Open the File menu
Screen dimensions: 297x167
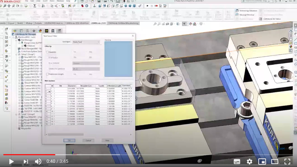coord(27,1)
